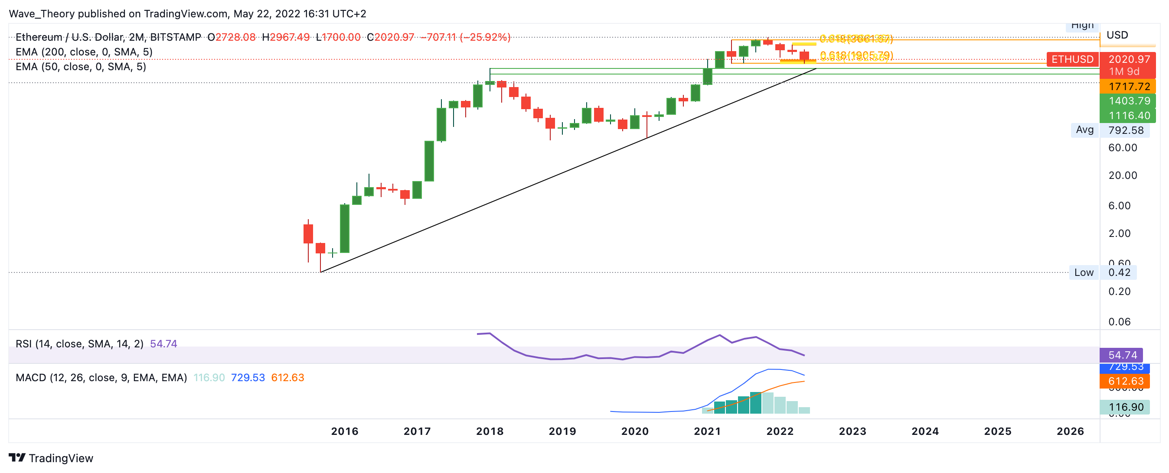Click the 2018 label on time axis
The image size is (1169, 473).
490,431
